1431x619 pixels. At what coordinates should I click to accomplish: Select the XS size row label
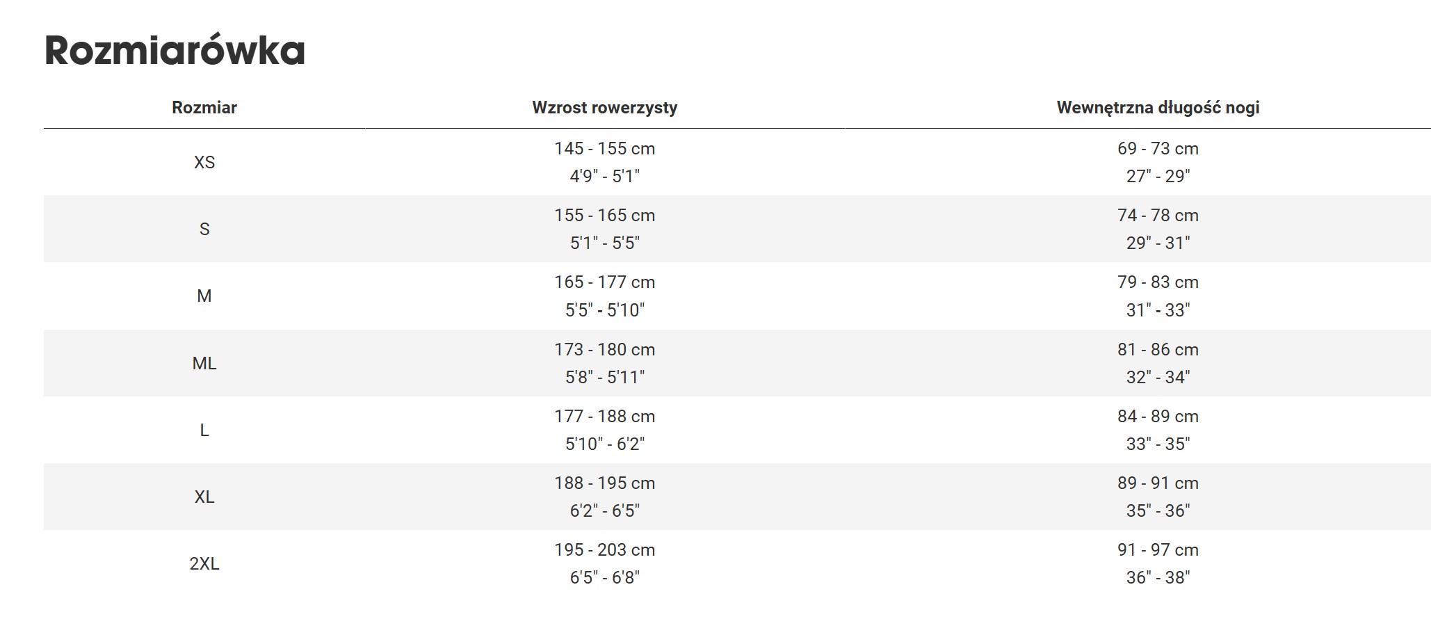pyautogui.click(x=204, y=162)
